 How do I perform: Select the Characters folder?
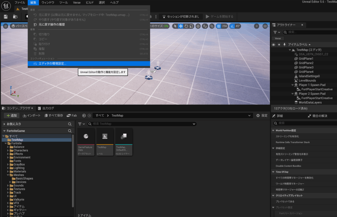coord(21,151)
